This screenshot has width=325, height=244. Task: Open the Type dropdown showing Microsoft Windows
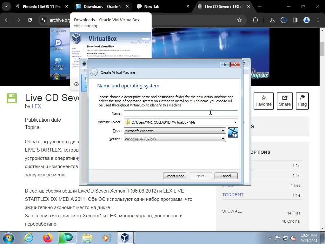175,131
